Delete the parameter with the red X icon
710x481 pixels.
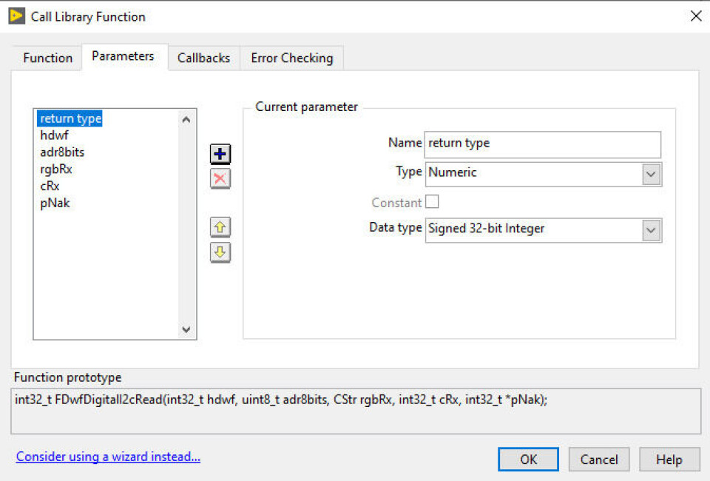pos(220,178)
